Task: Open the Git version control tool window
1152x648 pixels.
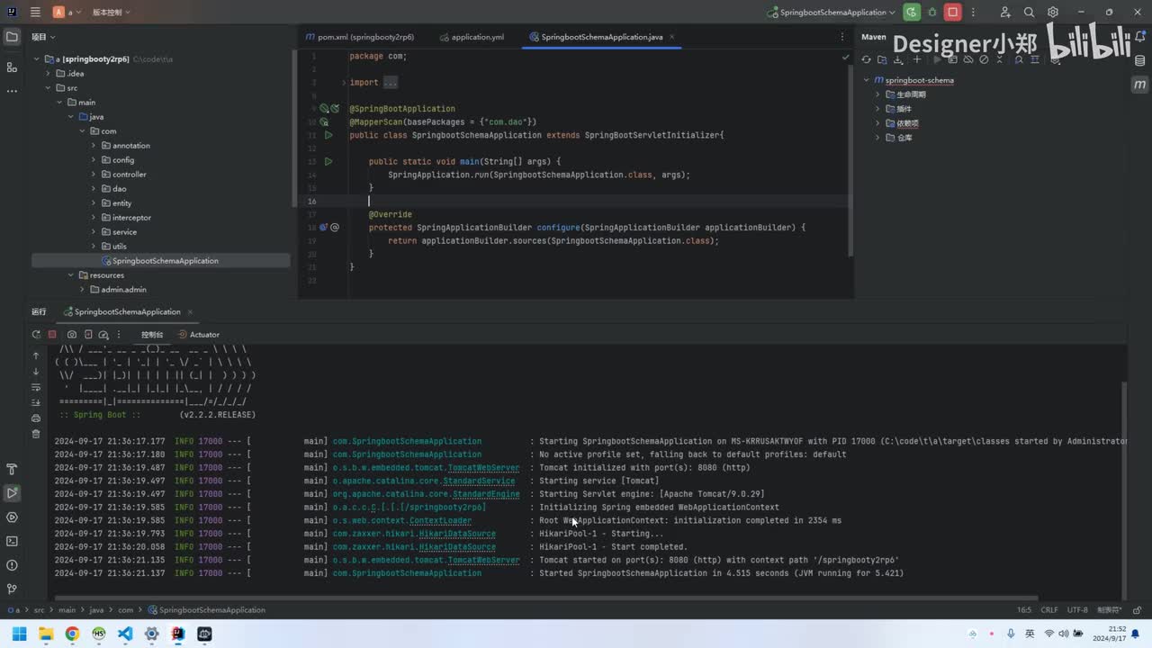Action: tap(12, 589)
